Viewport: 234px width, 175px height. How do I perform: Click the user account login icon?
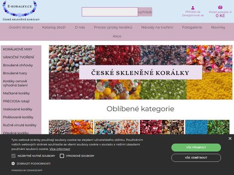tap(193, 8)
